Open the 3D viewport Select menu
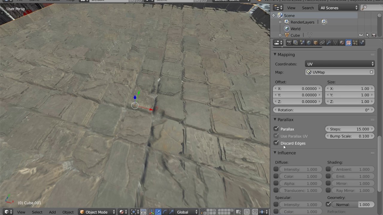Viewport: 383px width, 215px height. tap(37, 212)
